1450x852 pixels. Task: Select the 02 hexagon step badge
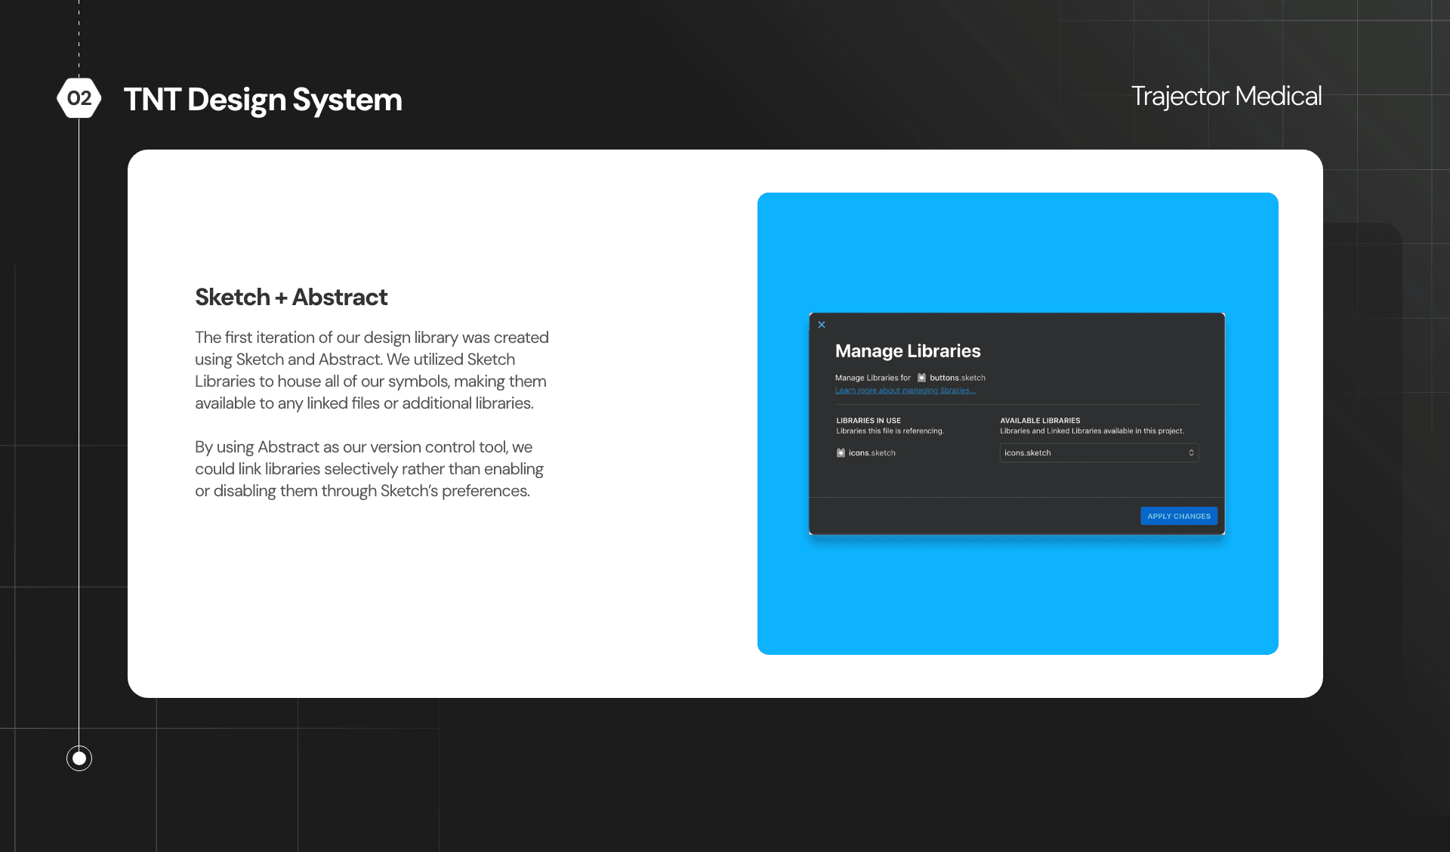[x=79, y=98]
